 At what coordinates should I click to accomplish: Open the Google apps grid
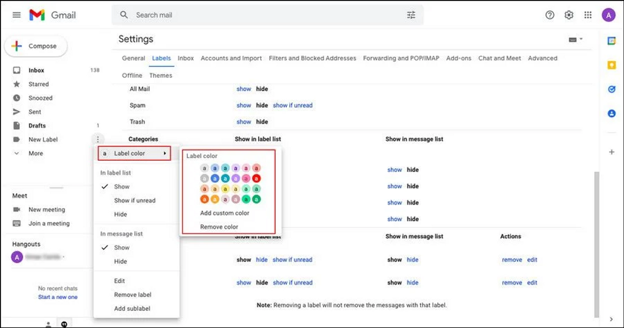pyautogui.click(x=588, y=15)
